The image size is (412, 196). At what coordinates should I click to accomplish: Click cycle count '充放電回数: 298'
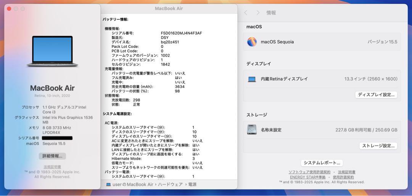tap(126, 100)
